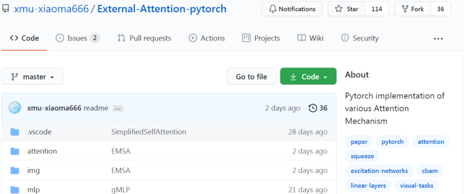Open the attention folder icon
464x194 pixels.
[15, 151]
